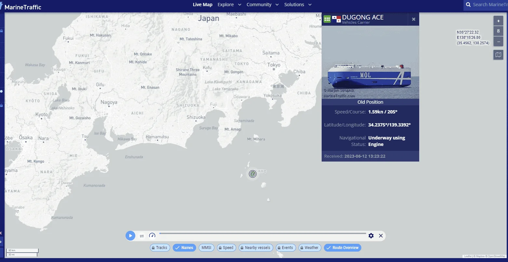Click the Leaflet attribution link
Image resolution: width=508 pixels, height=262 pixels.
point(468,256)
